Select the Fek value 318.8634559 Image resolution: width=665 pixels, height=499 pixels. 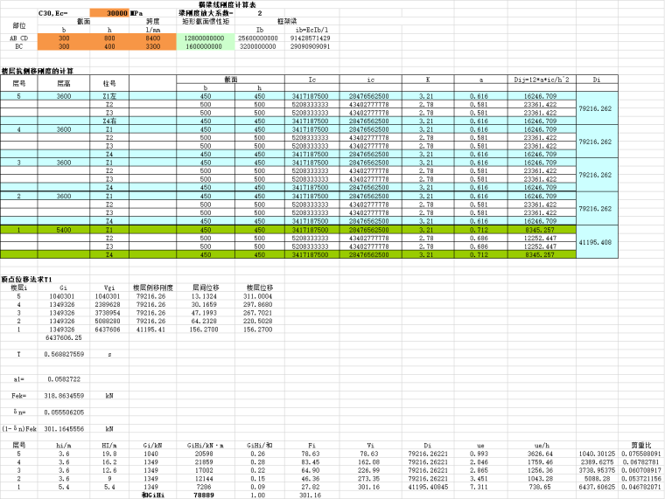point(64,396)
